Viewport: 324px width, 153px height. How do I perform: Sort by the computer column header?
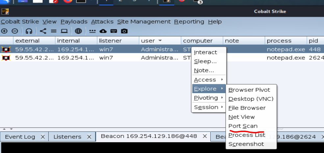pos(202,41)
